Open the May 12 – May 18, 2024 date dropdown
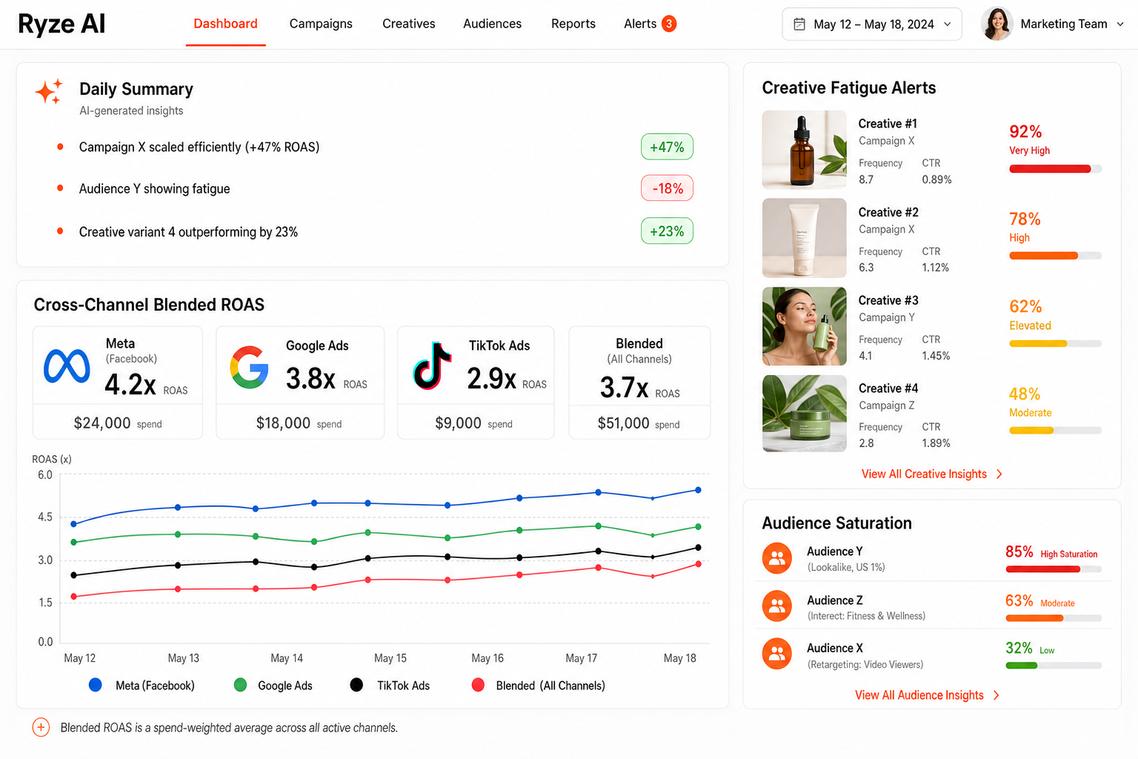 tap(872, 24)
